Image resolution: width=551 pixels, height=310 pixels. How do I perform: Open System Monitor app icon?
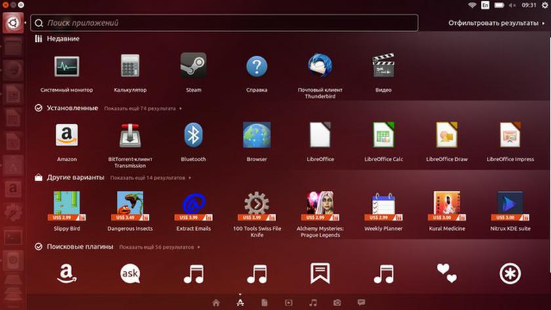point(66,67)
